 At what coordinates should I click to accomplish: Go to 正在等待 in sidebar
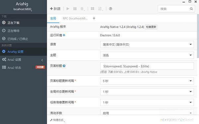click(x=23, y=31)
